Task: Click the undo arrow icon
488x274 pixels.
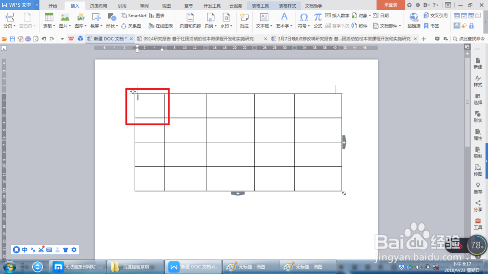Action: pyautogui.click(x=44, y=39)
